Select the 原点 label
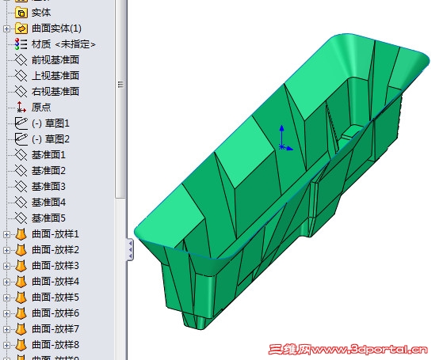The width and height of the screenshot is (443, 360). click(x=41, y=108)
